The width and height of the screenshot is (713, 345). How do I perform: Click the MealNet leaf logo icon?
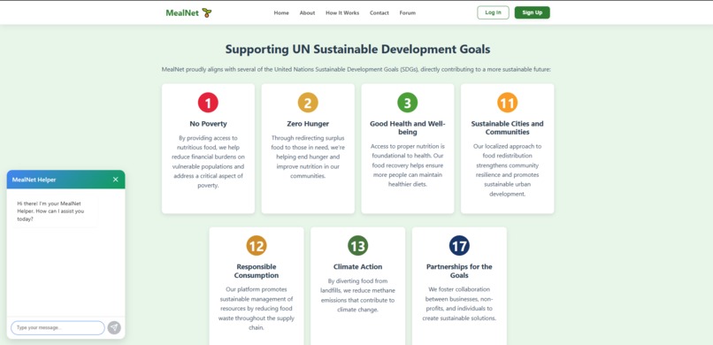coord(207,12)
